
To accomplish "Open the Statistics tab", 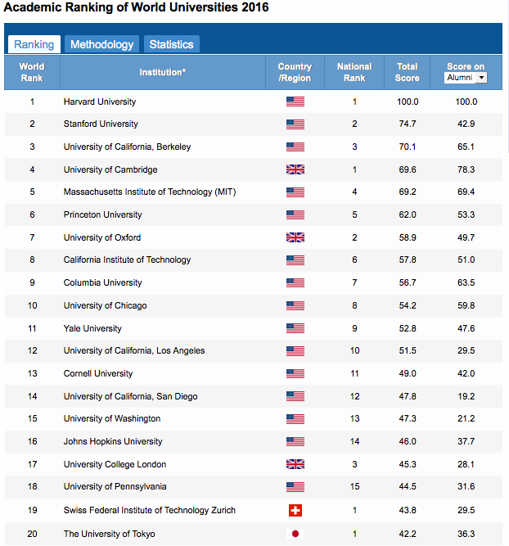I will coord(171,44).
